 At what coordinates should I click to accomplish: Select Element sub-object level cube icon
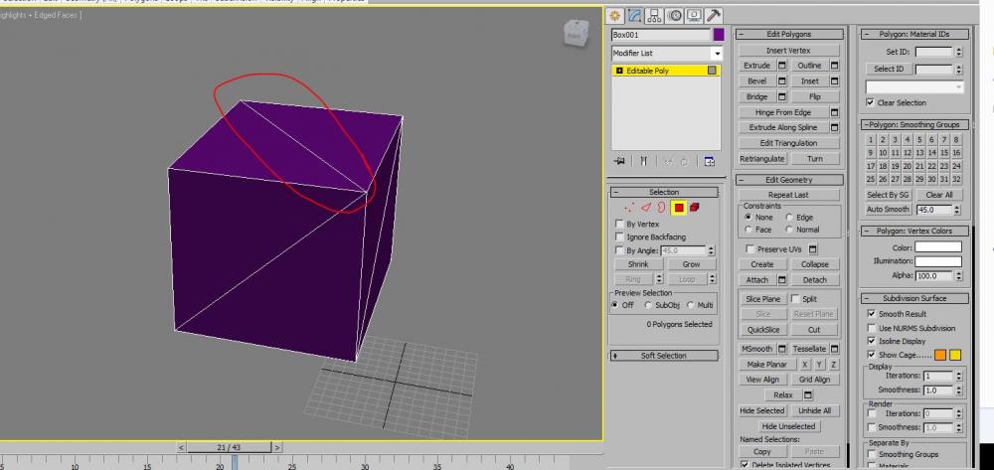695,208
